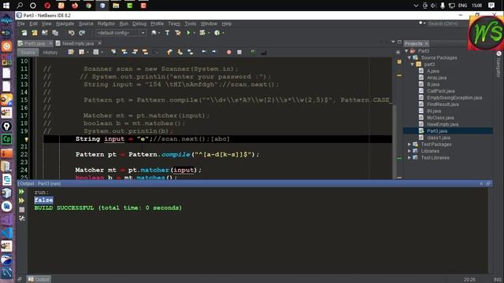This screenshot has width=504, height=283.
Task: Click the Redo toolbar icon
Action: coord(82,33)
